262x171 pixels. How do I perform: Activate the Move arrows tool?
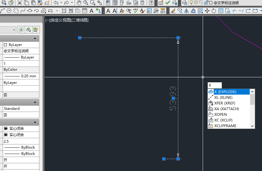click(x=207, y=11)
